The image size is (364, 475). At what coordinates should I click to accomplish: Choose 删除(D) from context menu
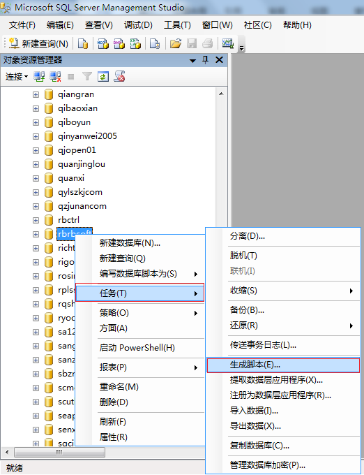point(140,402)
